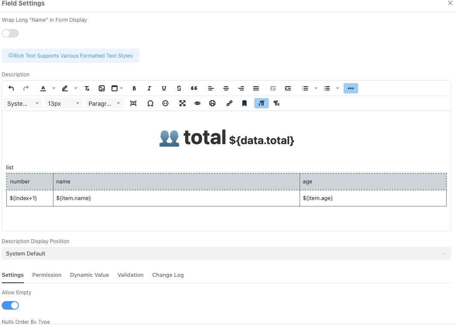Viewport: 456px width, 325px height.
Task: Clear text formatting in the editor
Action: 87,88
